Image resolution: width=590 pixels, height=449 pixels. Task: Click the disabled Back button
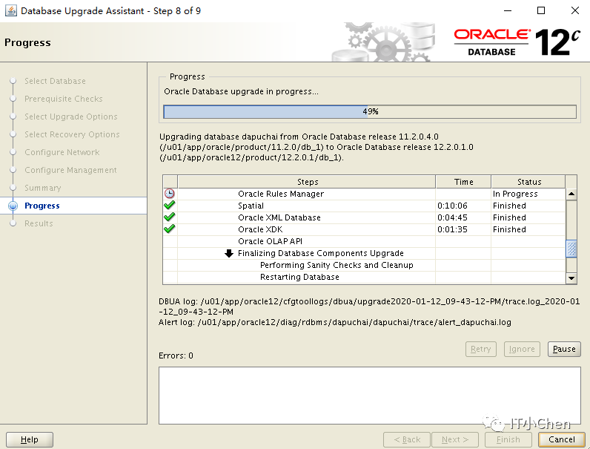(407, 439)
